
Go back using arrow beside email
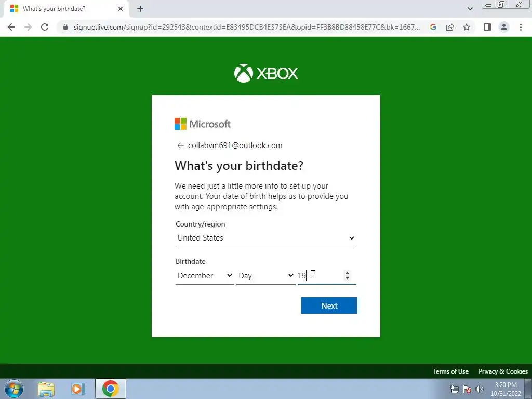tap(180, 145)
